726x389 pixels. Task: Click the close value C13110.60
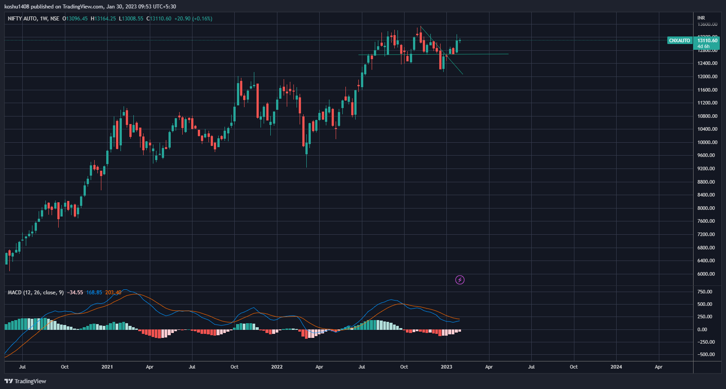point(159,19)
